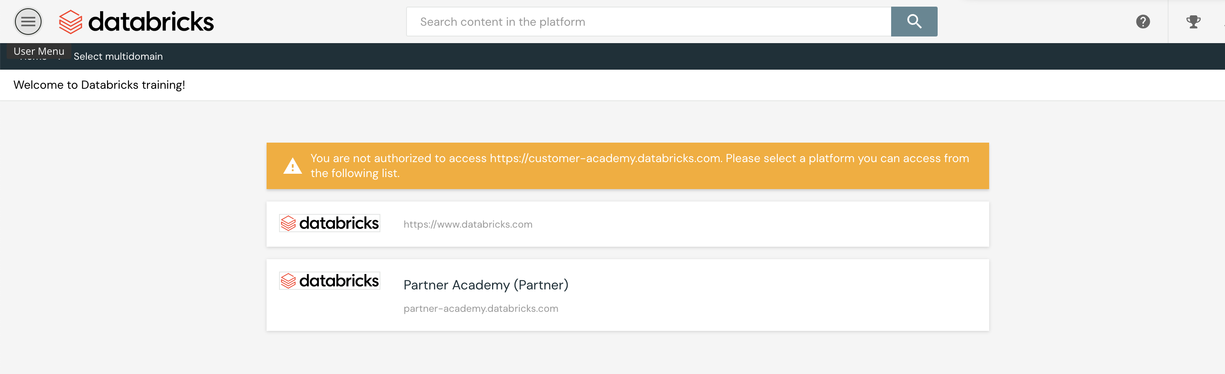
Task: Select the Partner Academy platform card
Action: pos(761,295)
